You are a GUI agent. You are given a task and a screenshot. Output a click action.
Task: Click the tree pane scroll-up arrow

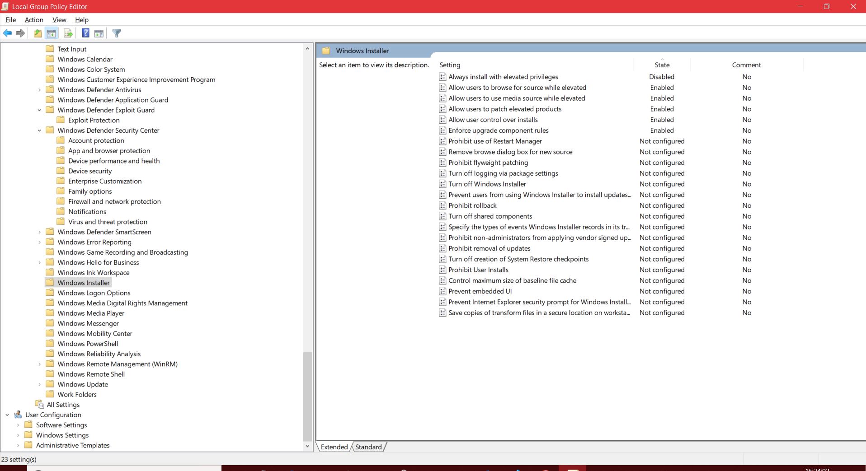point(307,48)
